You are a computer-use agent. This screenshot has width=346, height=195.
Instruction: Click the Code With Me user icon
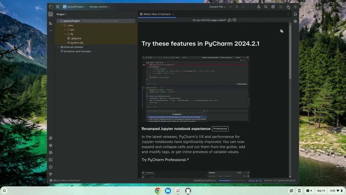click(x=258, y=7)
